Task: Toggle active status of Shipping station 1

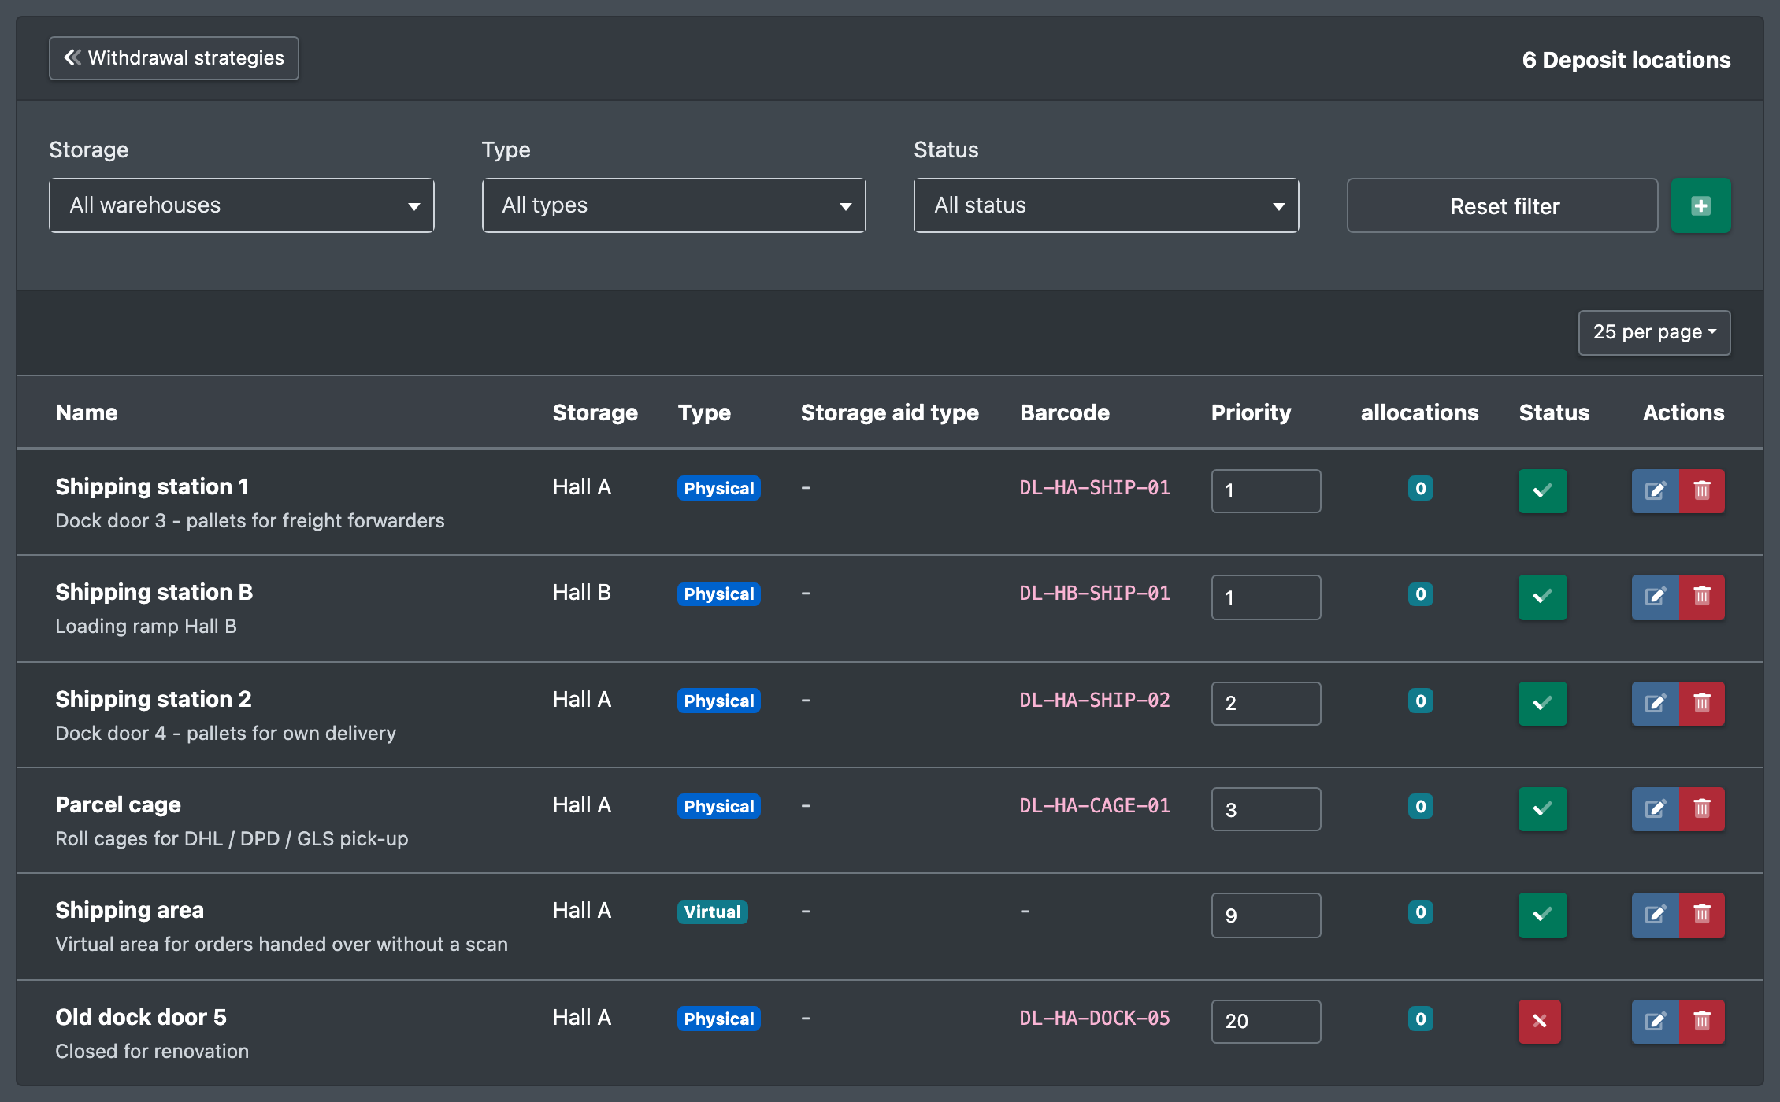Action: 1542,491
